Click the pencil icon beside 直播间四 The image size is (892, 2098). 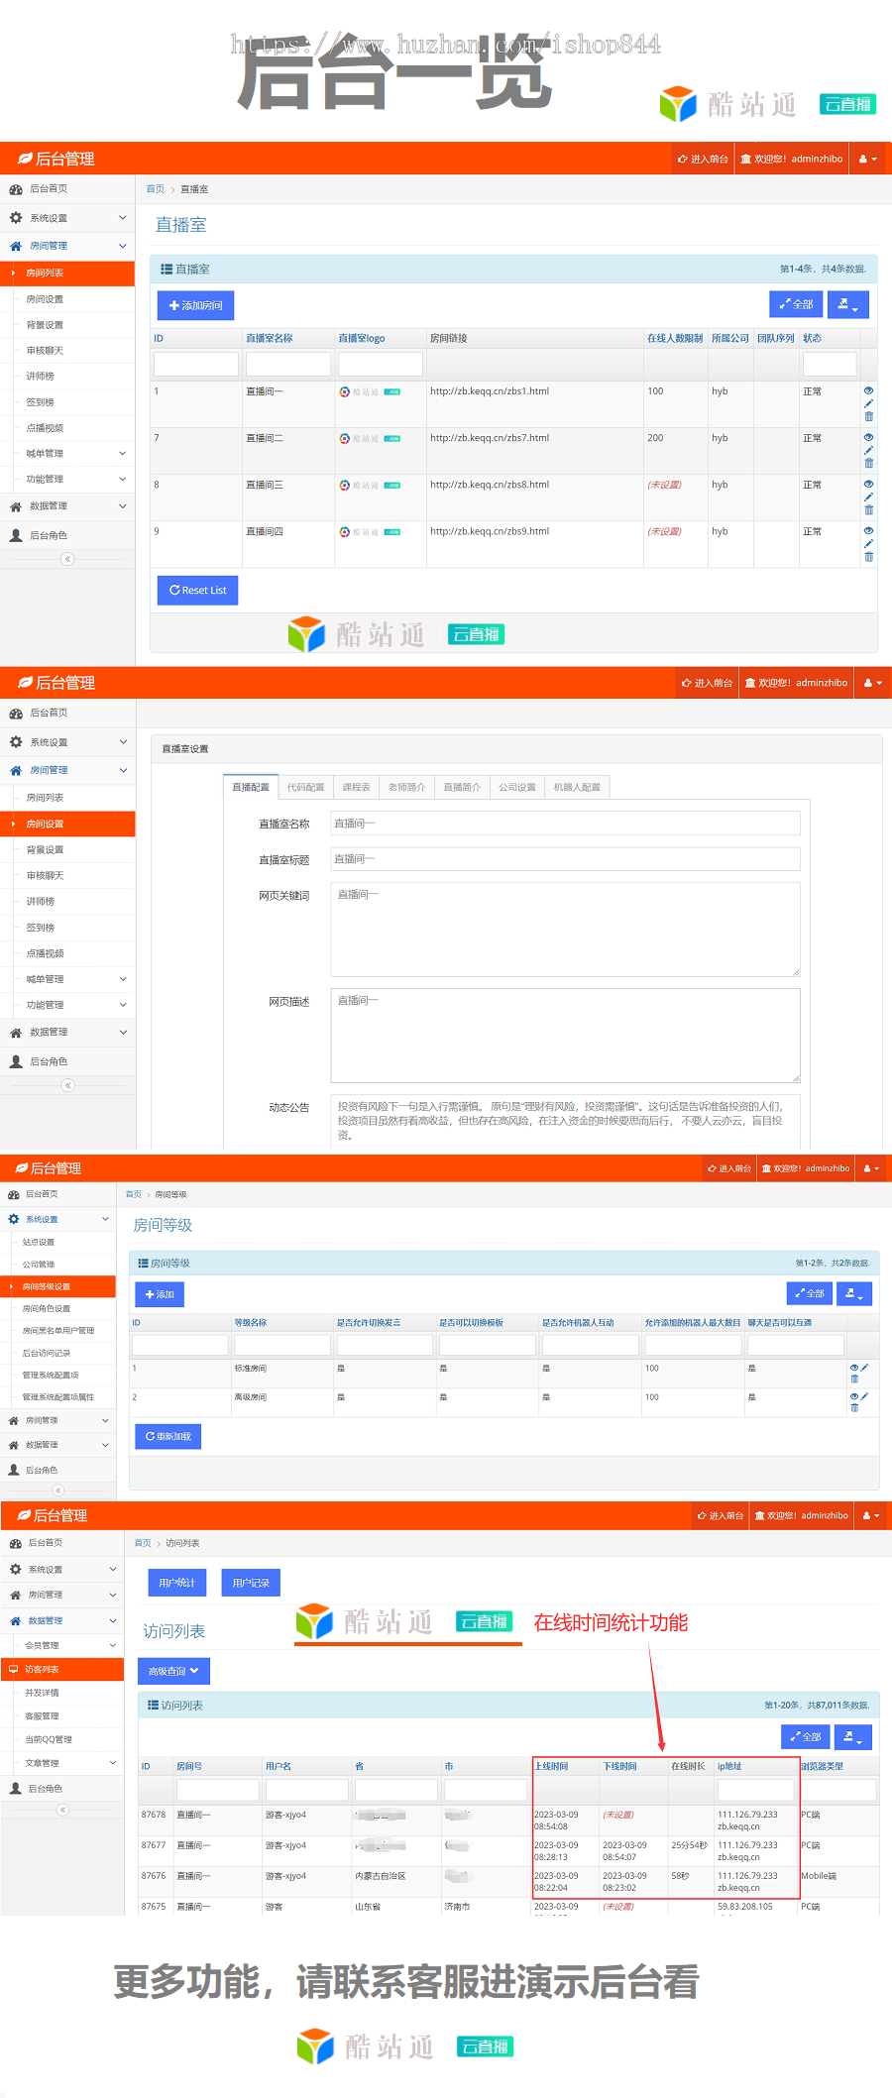click(x=868, y=543)
